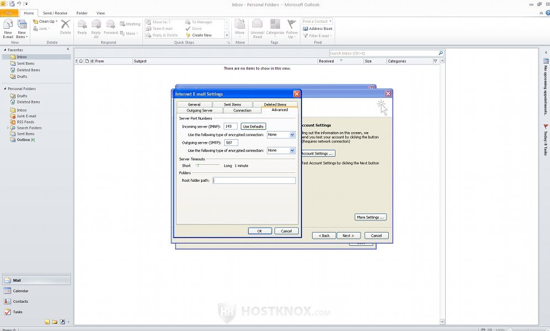Switch to the General tab
This screenshot has height=331, width=550.
click(194, 104)
